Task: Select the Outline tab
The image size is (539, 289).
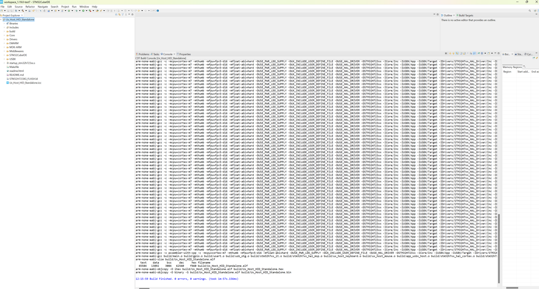Action: point(447,16)
